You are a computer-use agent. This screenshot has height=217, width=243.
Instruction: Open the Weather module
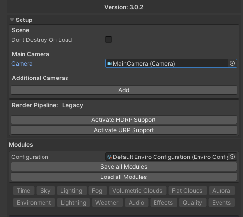108,203
